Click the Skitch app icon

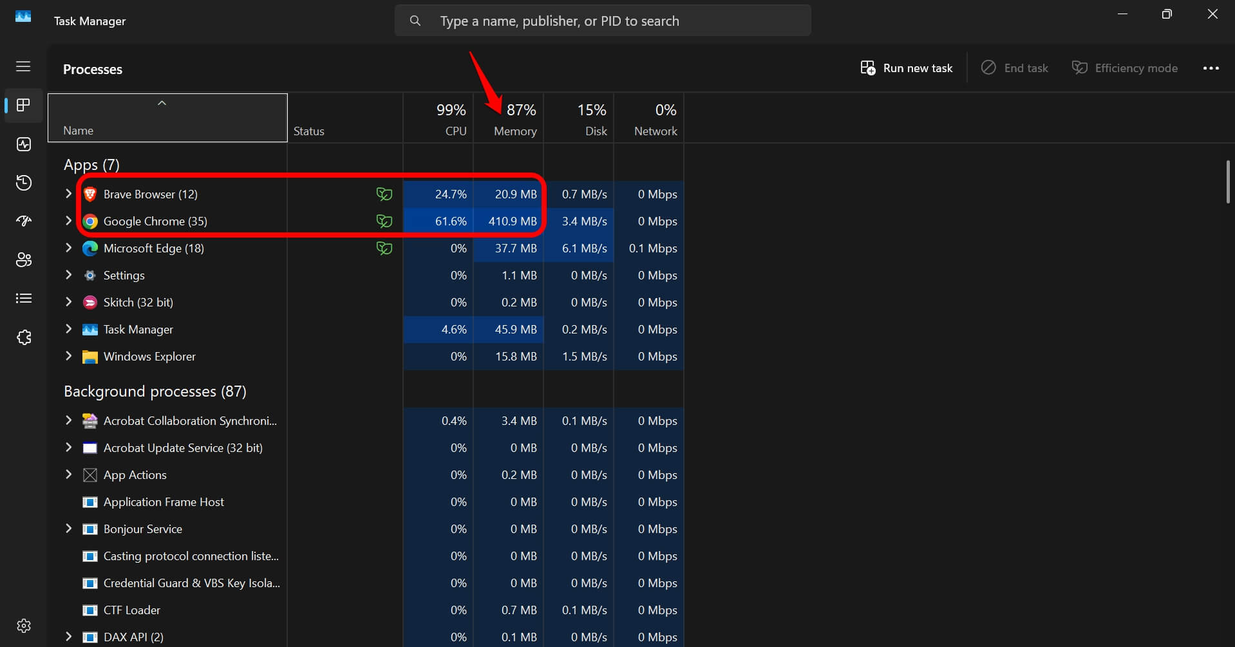pyautogui.click(x=90, y=303)
